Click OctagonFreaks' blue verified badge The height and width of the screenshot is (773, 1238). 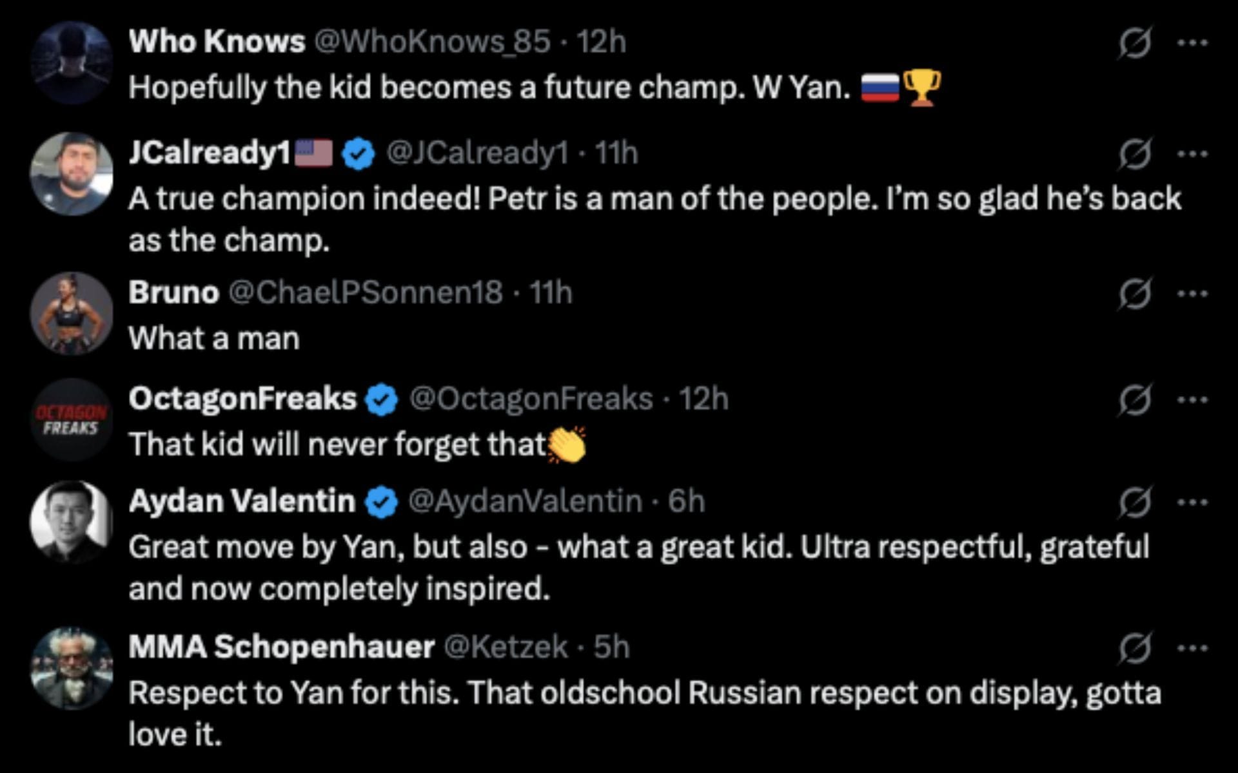(x=382, y=400)
